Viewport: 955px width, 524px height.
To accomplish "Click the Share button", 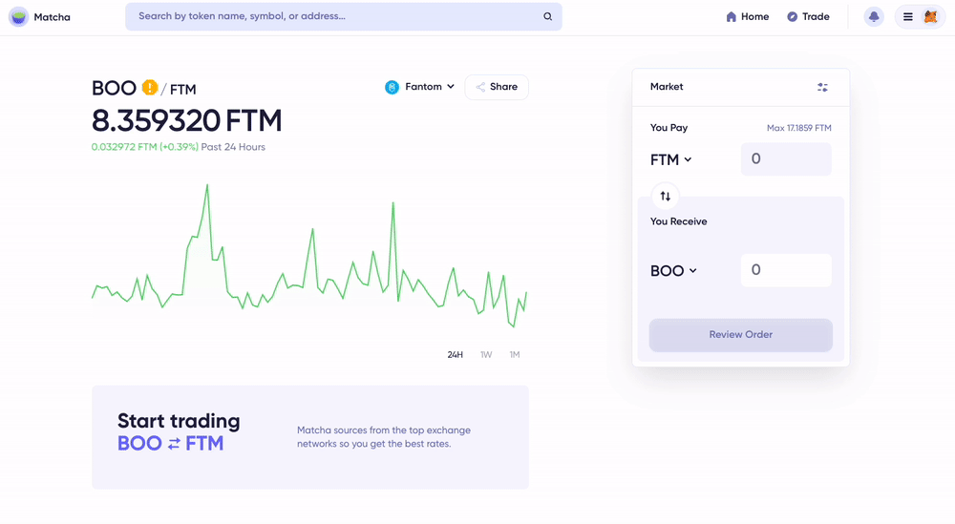I will tap(497, 87).
